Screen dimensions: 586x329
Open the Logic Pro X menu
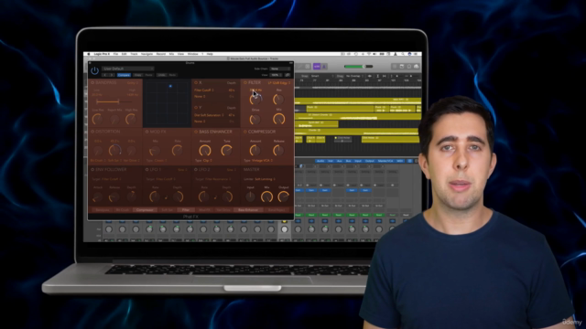tap(102, 54)
